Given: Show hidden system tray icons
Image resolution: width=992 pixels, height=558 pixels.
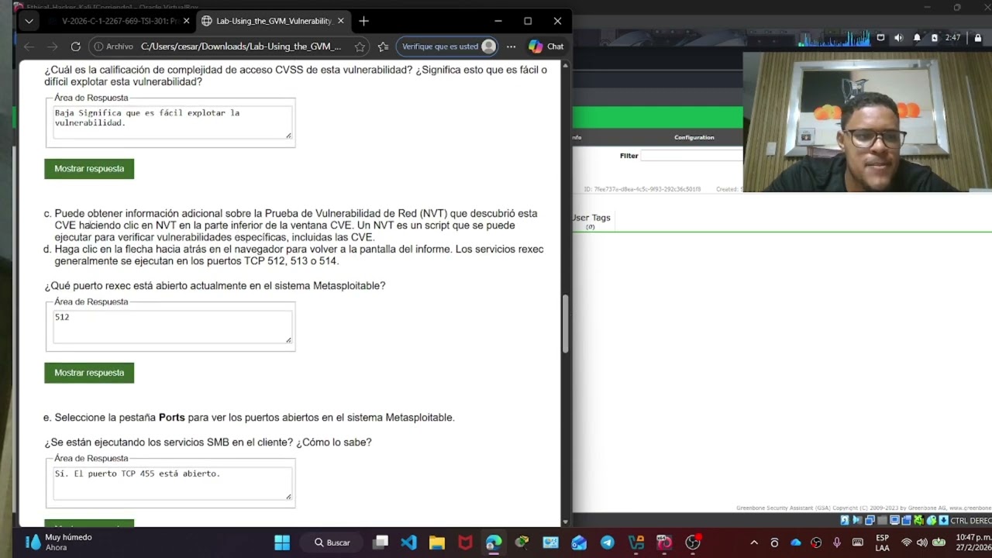Looking at the screenshot, I should pyautogui.click(x=753, y=542).
